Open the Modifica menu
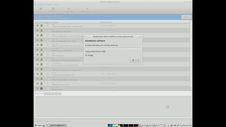The image size is (226, 127). (x=41, y=5)
